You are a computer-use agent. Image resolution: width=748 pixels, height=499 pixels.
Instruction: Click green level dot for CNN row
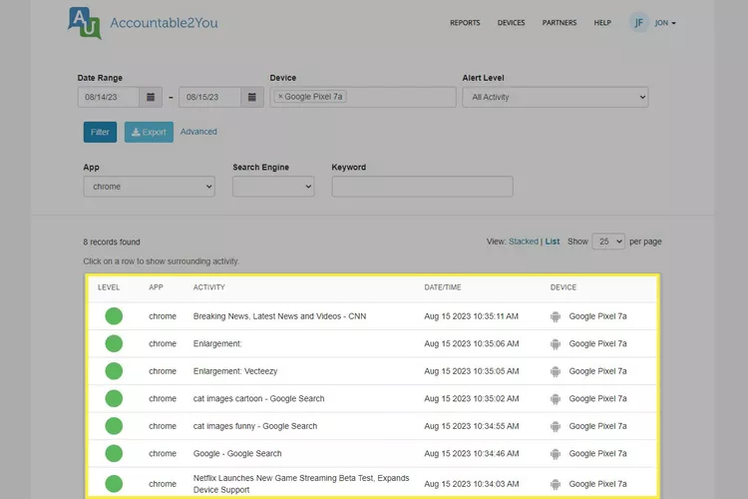pos(114,316)
